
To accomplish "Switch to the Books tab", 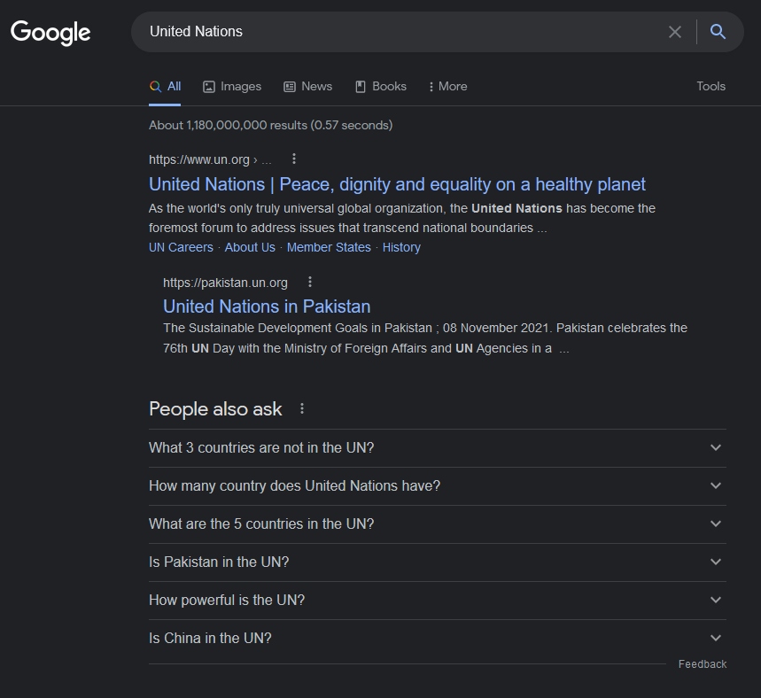I will tap(381, 87).
